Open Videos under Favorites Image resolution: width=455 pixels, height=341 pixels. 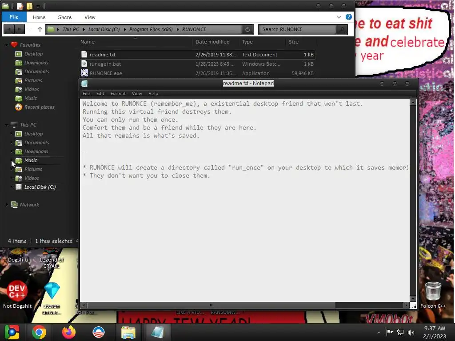tap(32, 89)
